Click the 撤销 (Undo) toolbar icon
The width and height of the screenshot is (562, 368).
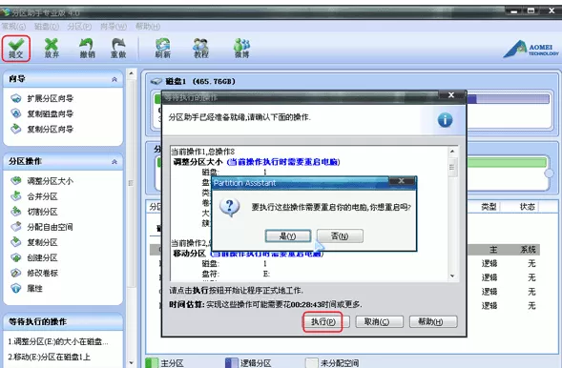87,49
